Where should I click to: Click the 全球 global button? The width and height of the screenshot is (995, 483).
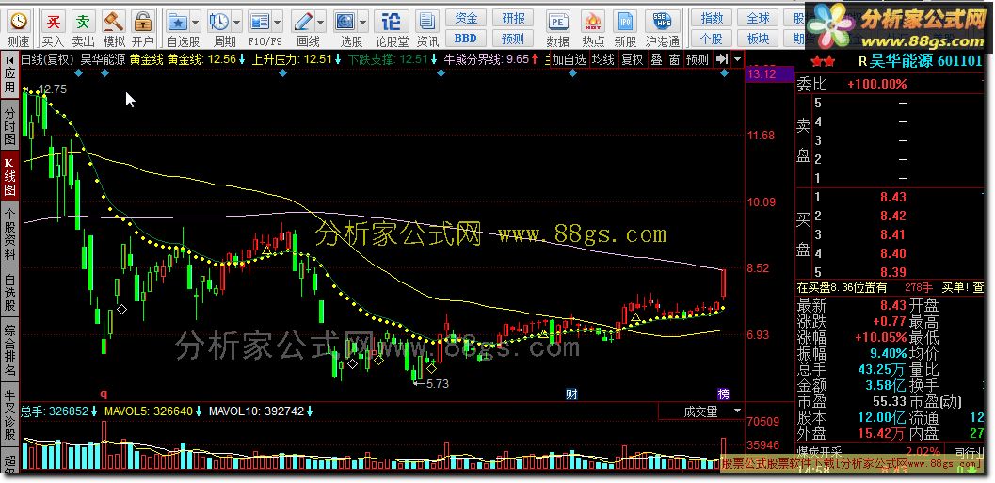pyautogui.click(x=758, y=18)
